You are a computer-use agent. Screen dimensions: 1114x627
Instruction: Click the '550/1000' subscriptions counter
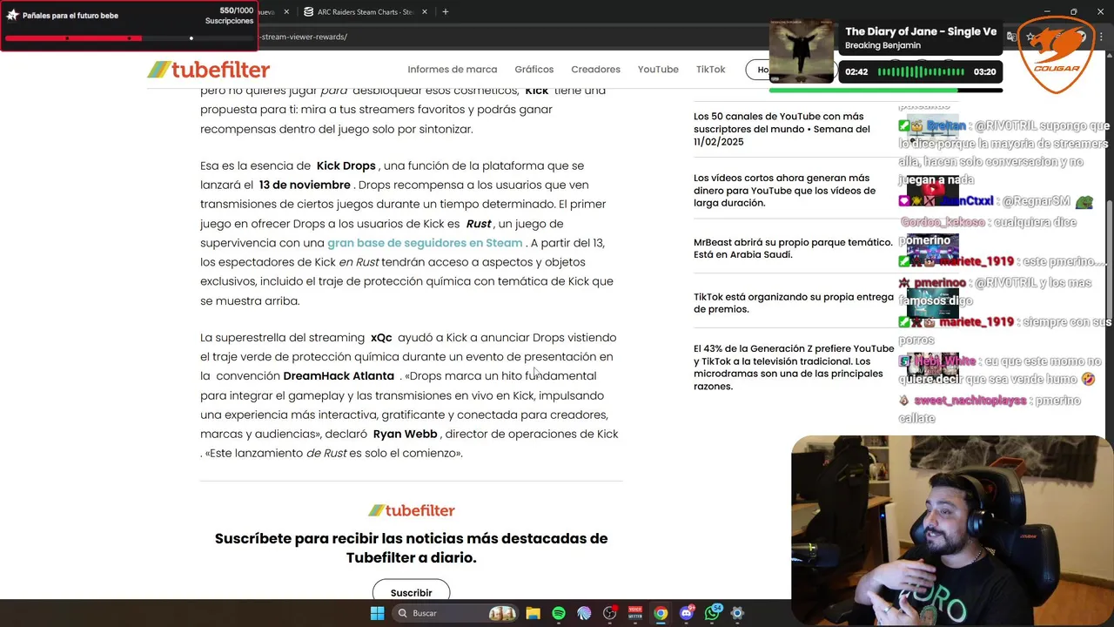coord(236,10)
